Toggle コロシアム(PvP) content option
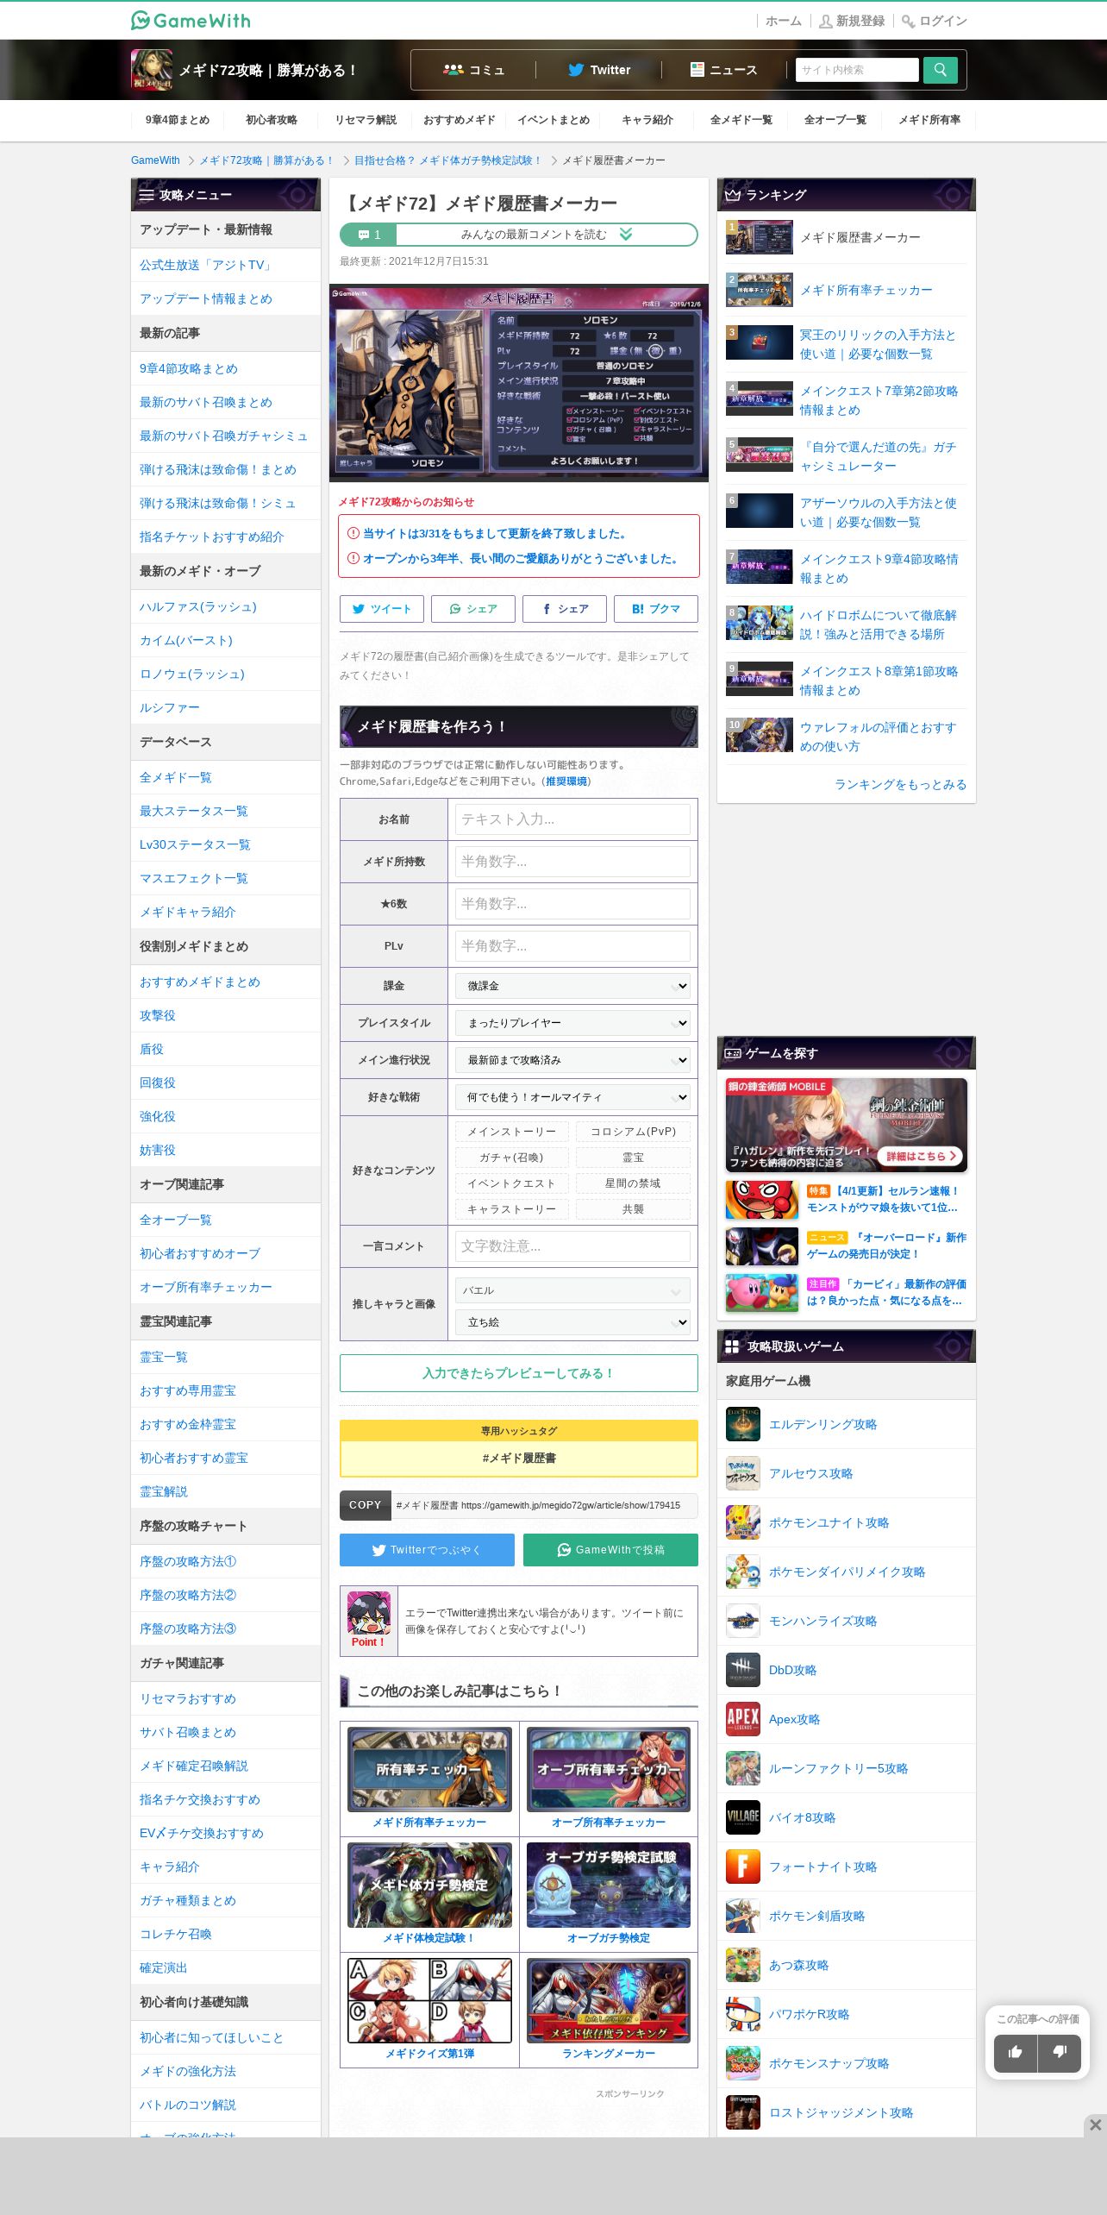The width and height of the screenshot is (1107, 2215). coord(633,1132)
